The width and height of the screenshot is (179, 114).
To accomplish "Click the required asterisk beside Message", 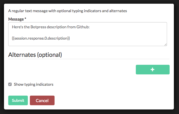I will [x=25, y=19].
